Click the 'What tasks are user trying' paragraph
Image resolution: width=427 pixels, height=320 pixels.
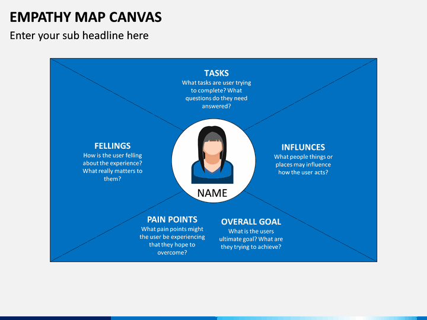[x=216, y=94]
